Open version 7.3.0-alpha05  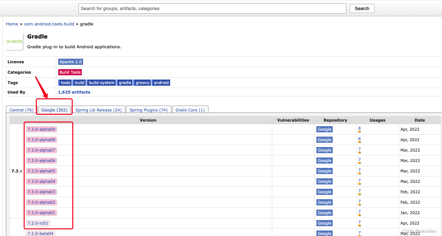tap(42, 171)
